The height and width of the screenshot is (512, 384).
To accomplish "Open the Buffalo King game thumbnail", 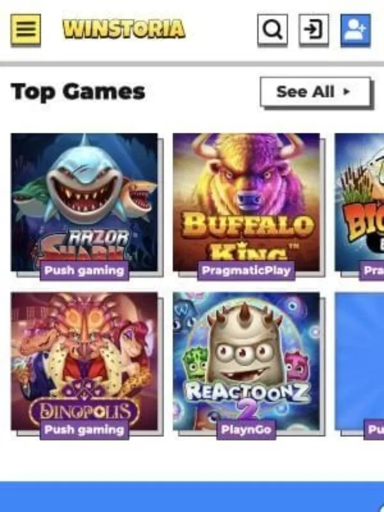I will (246, 202).
